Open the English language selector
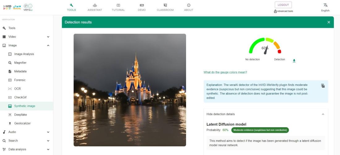Screen dimensions: 340x155 pyautogui.click(x=325, y=10)
